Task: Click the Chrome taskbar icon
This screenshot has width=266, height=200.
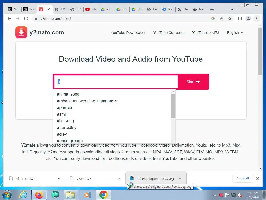Action: pyautogui.click(x=103, y=195)
